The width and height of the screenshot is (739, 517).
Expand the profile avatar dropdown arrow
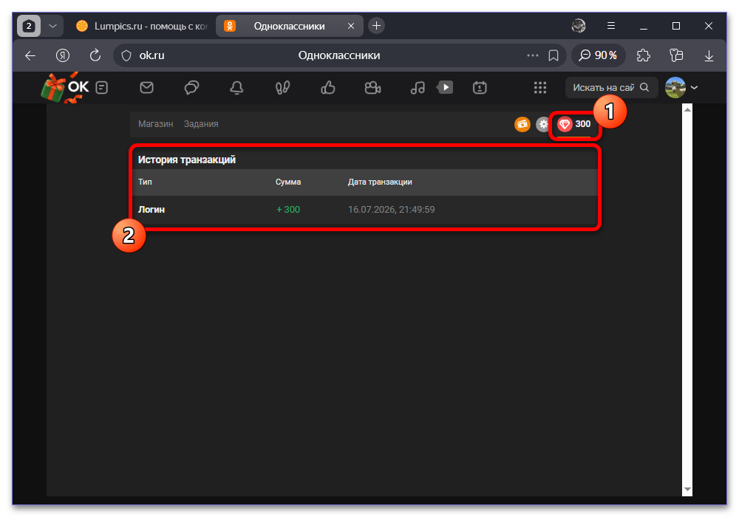[x=694, y=88]
